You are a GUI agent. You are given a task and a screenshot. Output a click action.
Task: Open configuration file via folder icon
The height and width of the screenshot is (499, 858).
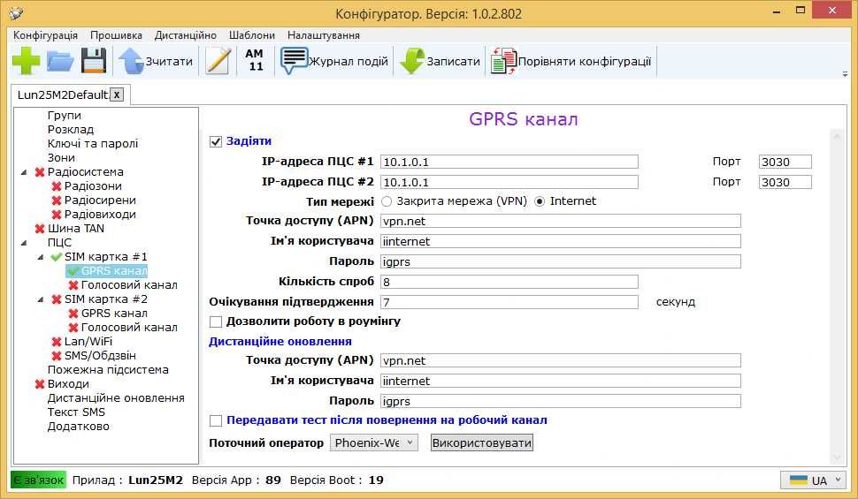[59, 61]
